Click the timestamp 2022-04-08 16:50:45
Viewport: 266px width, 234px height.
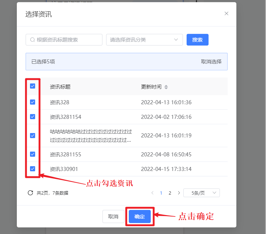click(x=166, y=155)
